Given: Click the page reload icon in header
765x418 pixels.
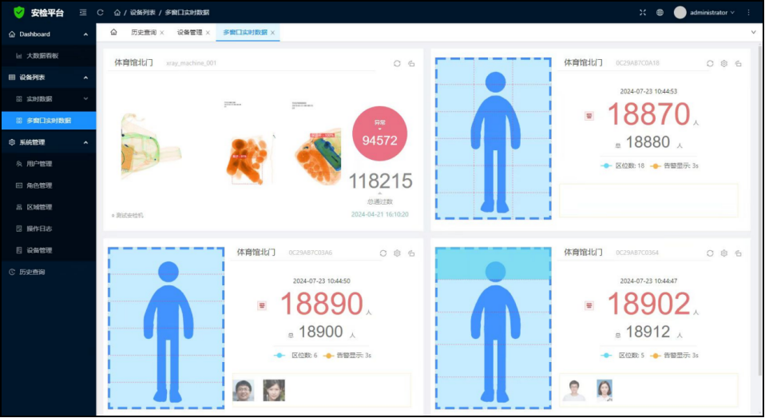Looking at the screenshot, I should tap(100, 13).
